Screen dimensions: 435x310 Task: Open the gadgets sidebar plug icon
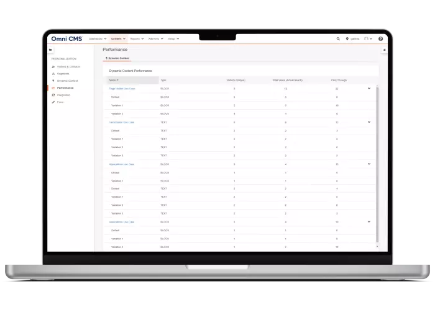(x=385, y=50)
